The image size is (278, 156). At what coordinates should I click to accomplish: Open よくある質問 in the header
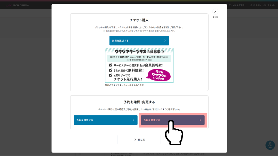[237, 5]
